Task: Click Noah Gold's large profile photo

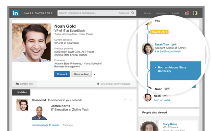Action: coord(31,43)
